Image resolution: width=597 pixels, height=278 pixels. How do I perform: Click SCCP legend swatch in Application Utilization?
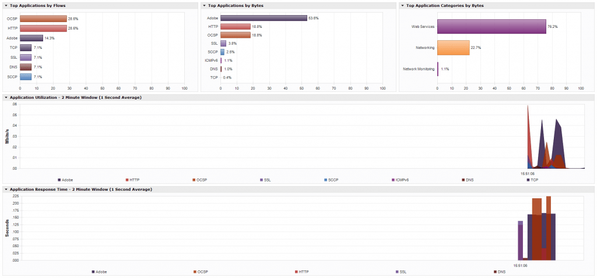click(x=325, y=180)
